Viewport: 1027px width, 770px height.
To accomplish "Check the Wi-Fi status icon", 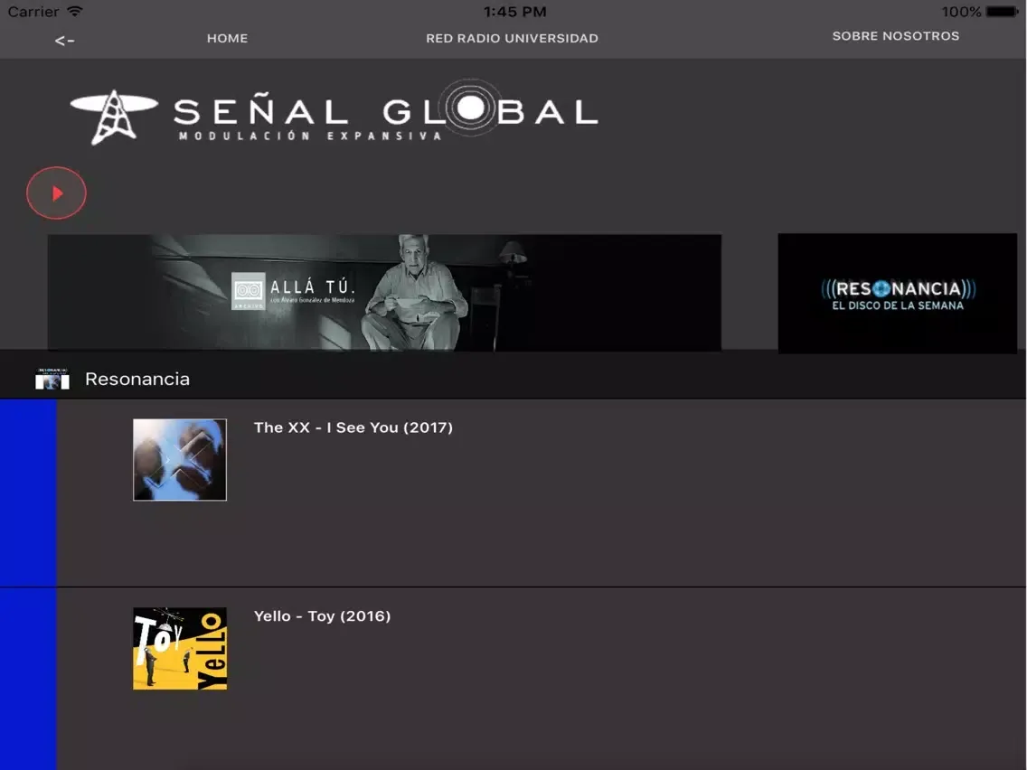I will coord(75,12).
